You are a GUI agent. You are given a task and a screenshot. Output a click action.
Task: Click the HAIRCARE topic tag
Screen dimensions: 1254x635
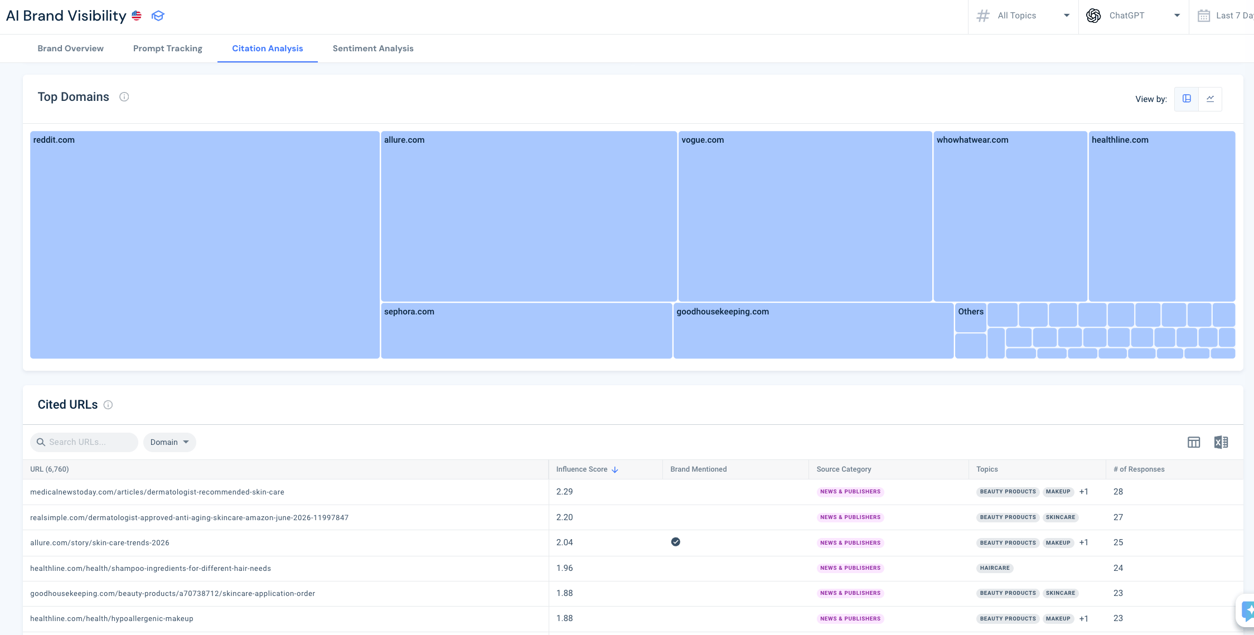click(x=995, y=568)
